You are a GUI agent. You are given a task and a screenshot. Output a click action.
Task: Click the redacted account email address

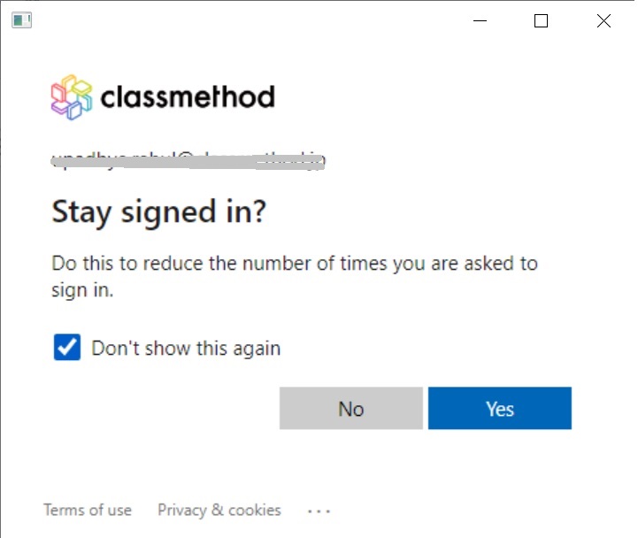tap(188, 161)
